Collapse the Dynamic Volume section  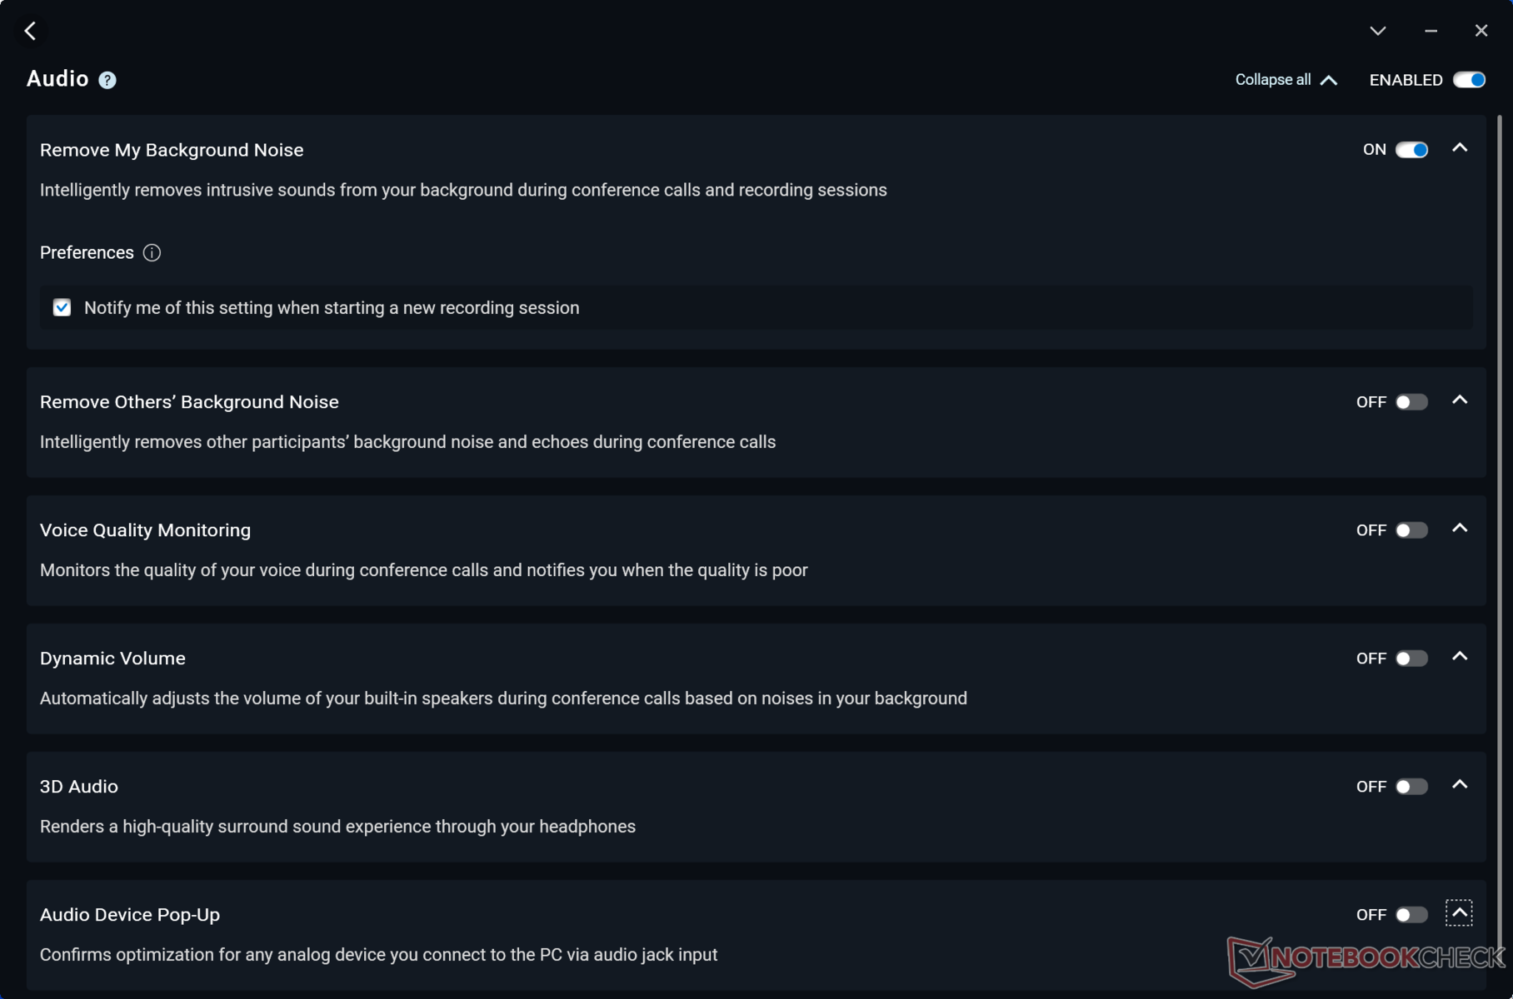(1460, 657)
